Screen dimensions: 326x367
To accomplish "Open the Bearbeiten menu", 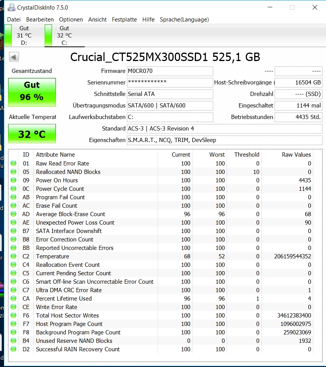I will click(40, 20).
